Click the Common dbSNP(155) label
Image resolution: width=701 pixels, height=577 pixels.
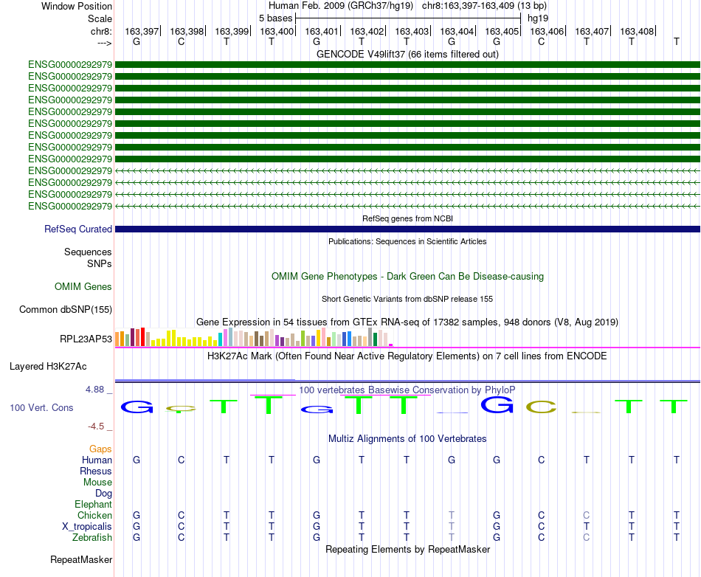(x=66, y=309)
